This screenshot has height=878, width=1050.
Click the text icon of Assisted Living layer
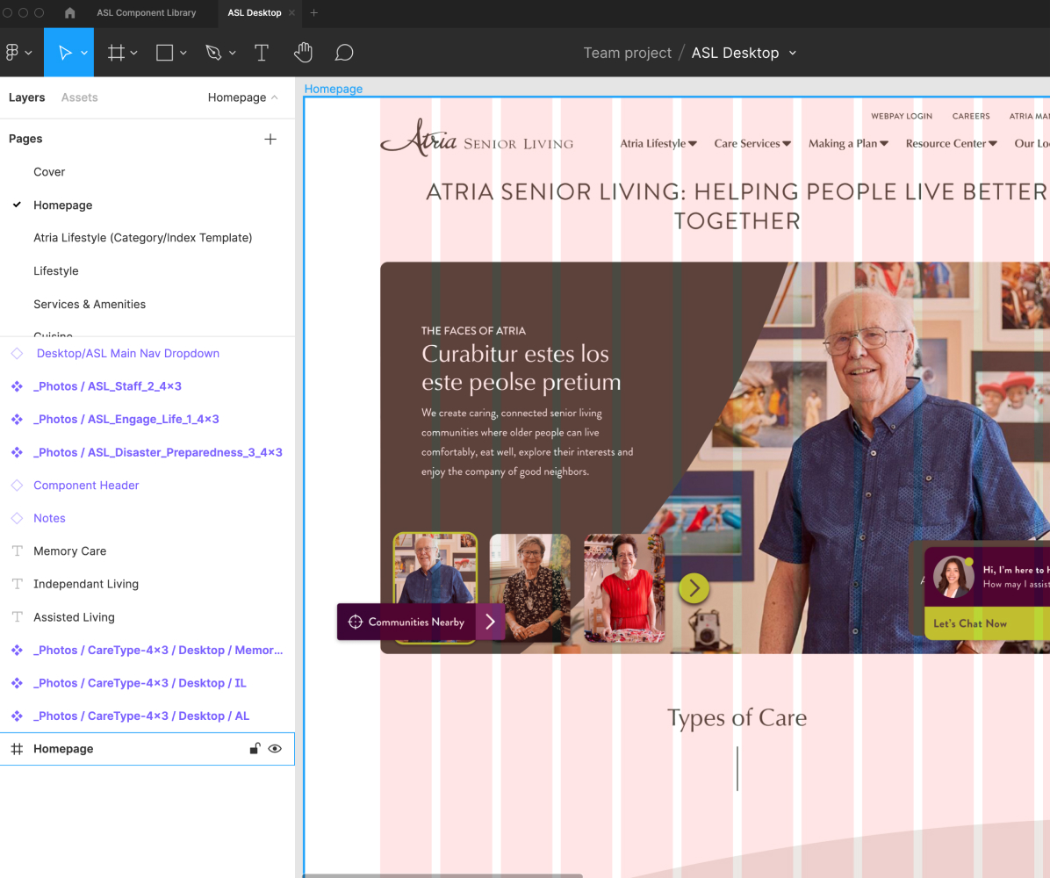point(18,617)
